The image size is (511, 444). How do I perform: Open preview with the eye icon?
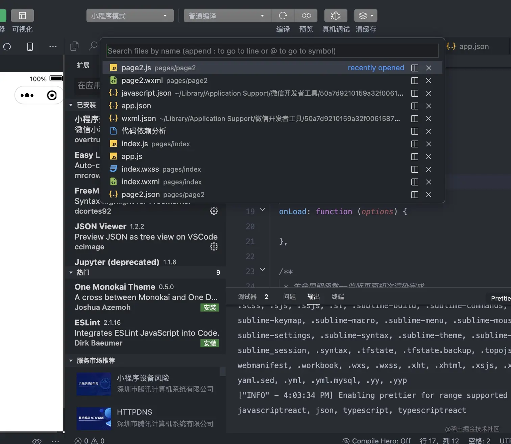[x=306, y=16]
